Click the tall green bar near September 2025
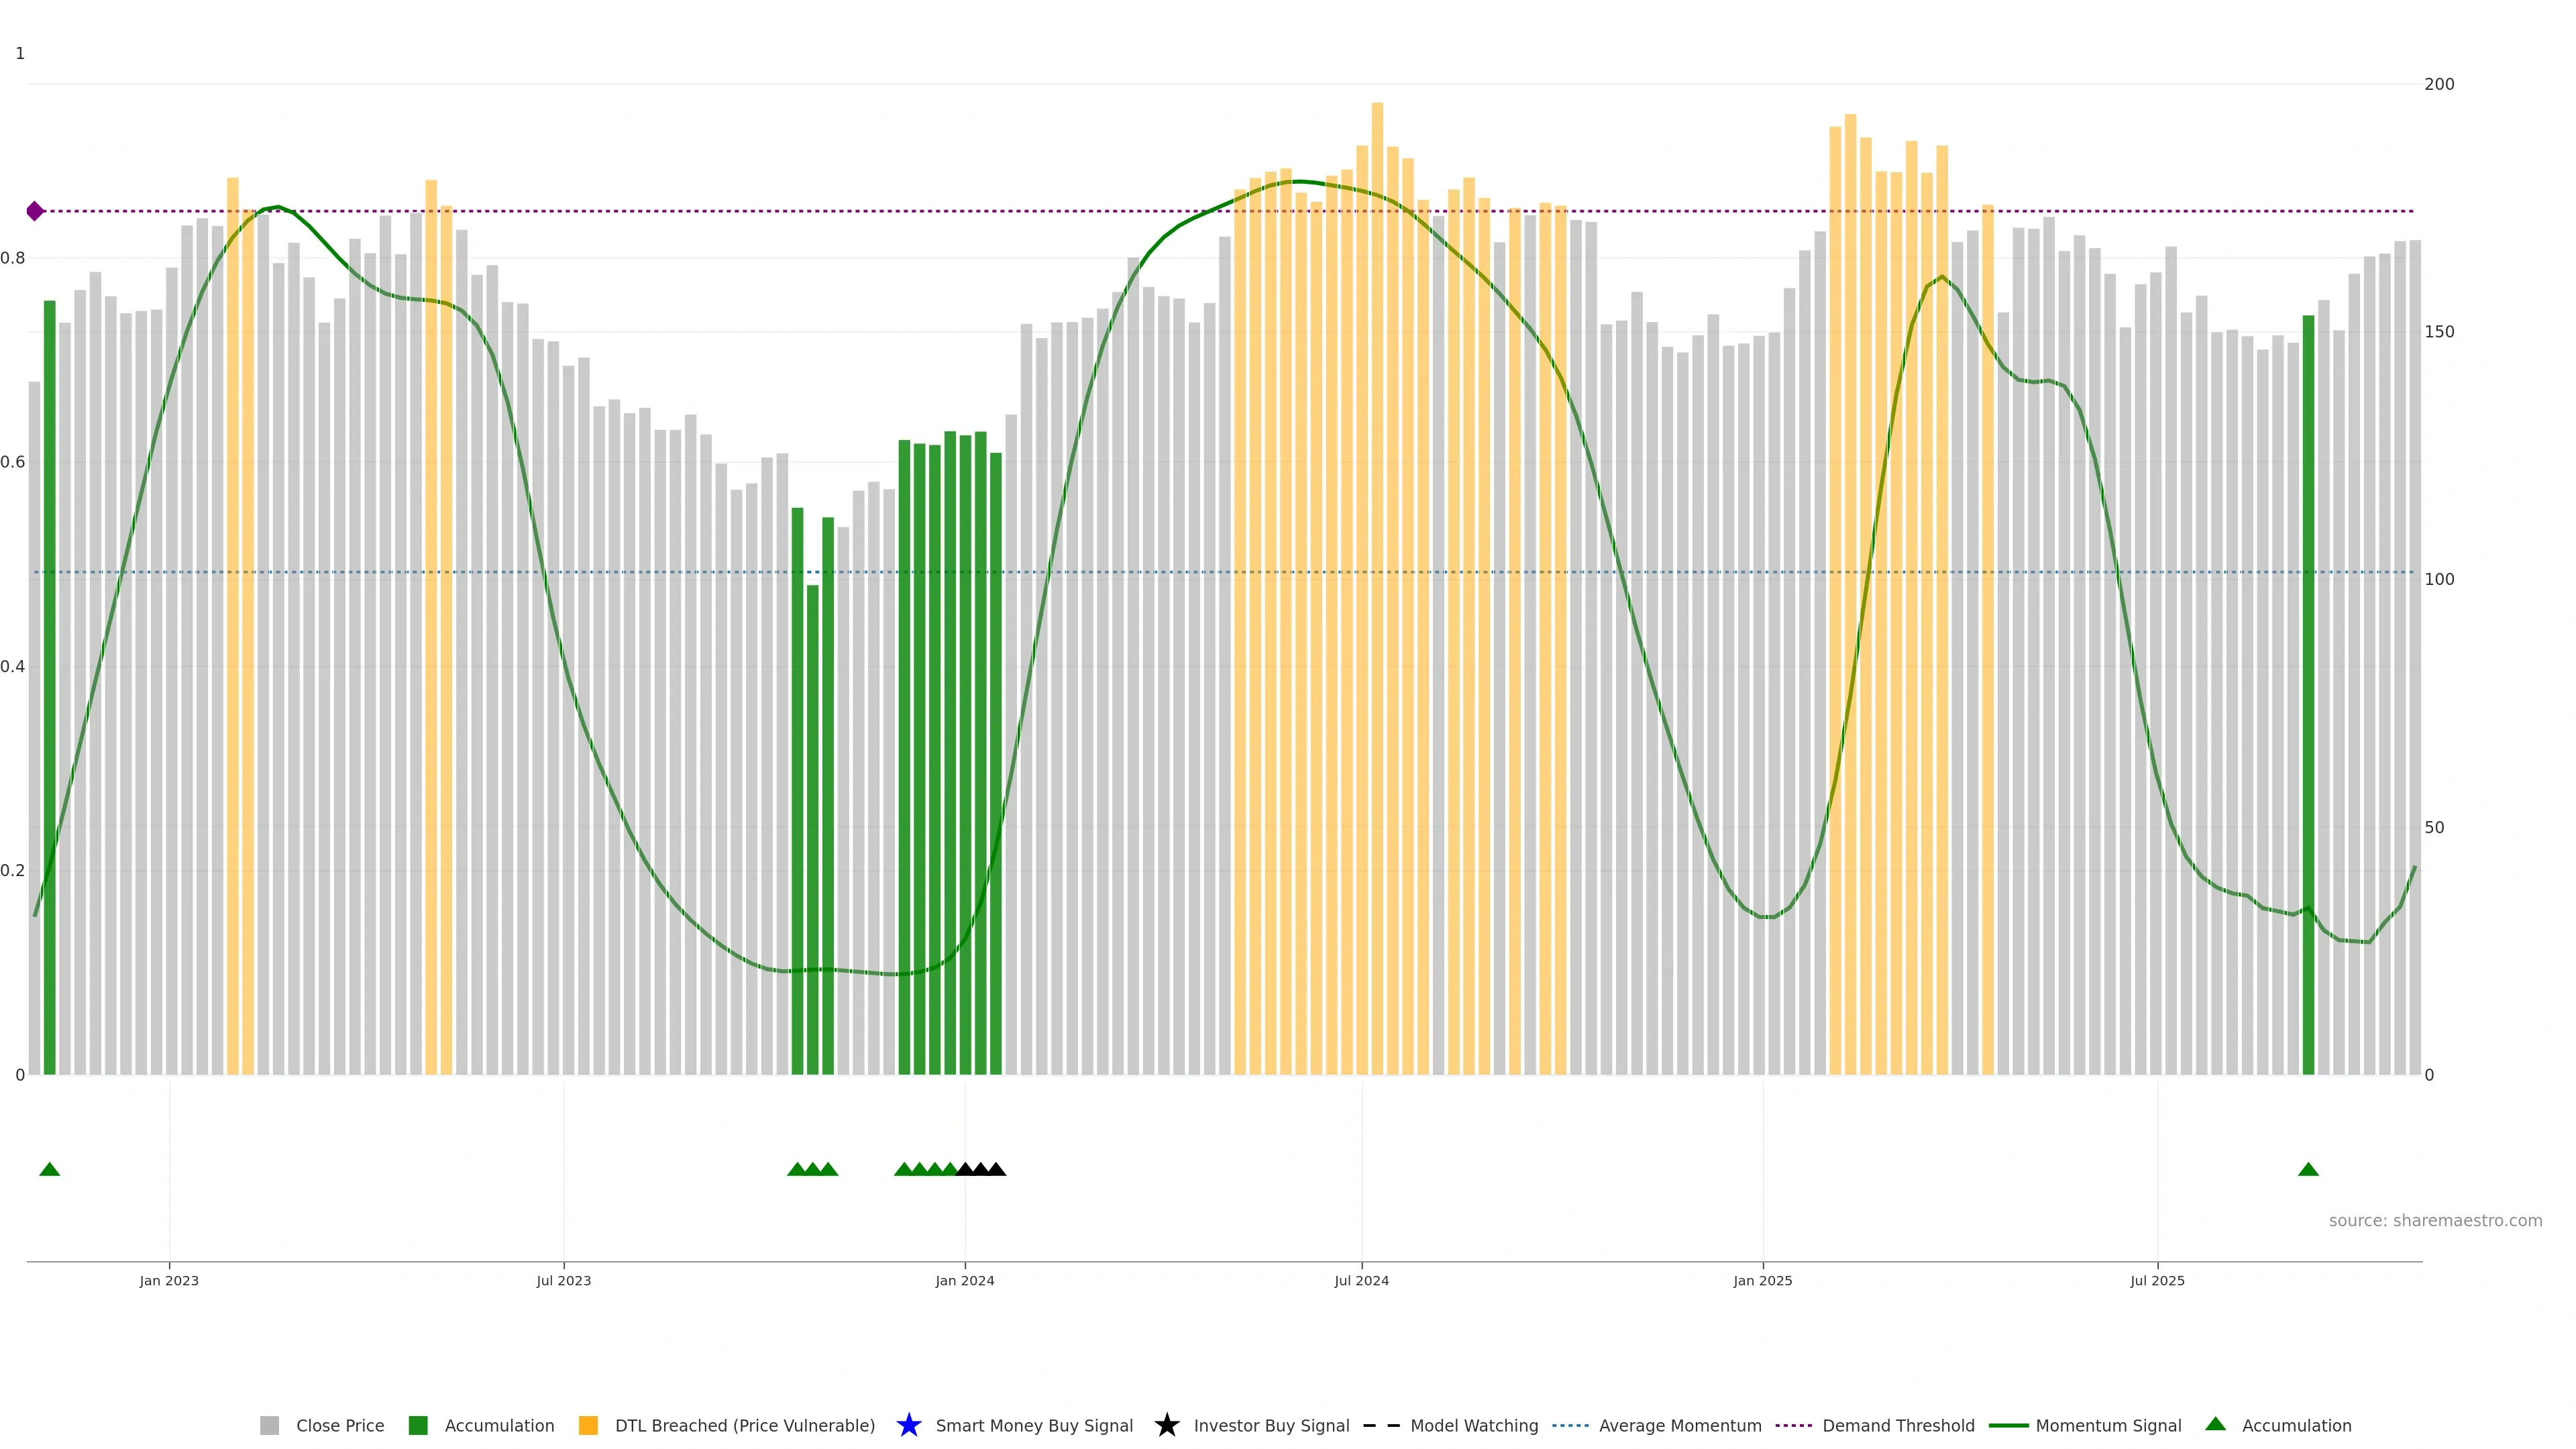This screenshot has height=1449, width=2576. 2308,700
